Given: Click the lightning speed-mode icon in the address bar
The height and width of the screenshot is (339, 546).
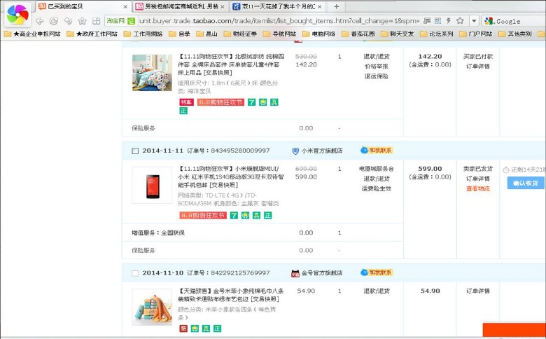Looking at the screenshot, I should pyautogui.click(x=449, y=21).
